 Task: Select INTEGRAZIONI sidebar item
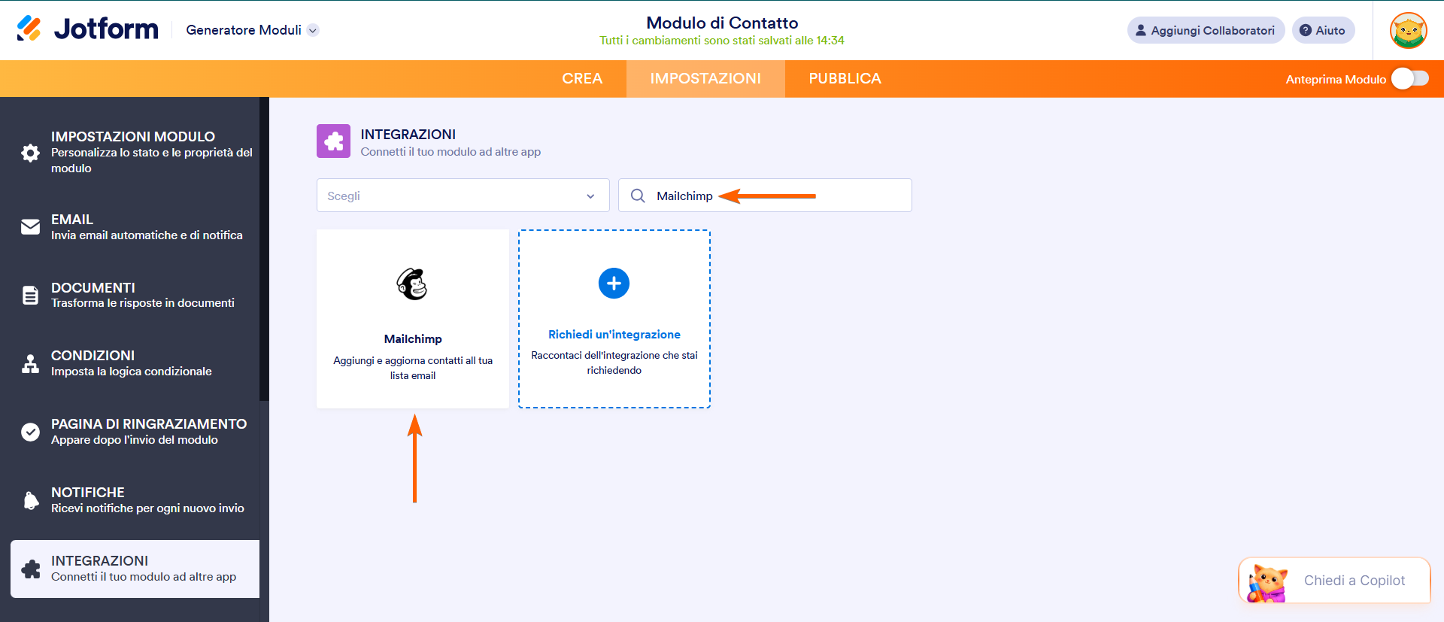click(x=135, y=569)
